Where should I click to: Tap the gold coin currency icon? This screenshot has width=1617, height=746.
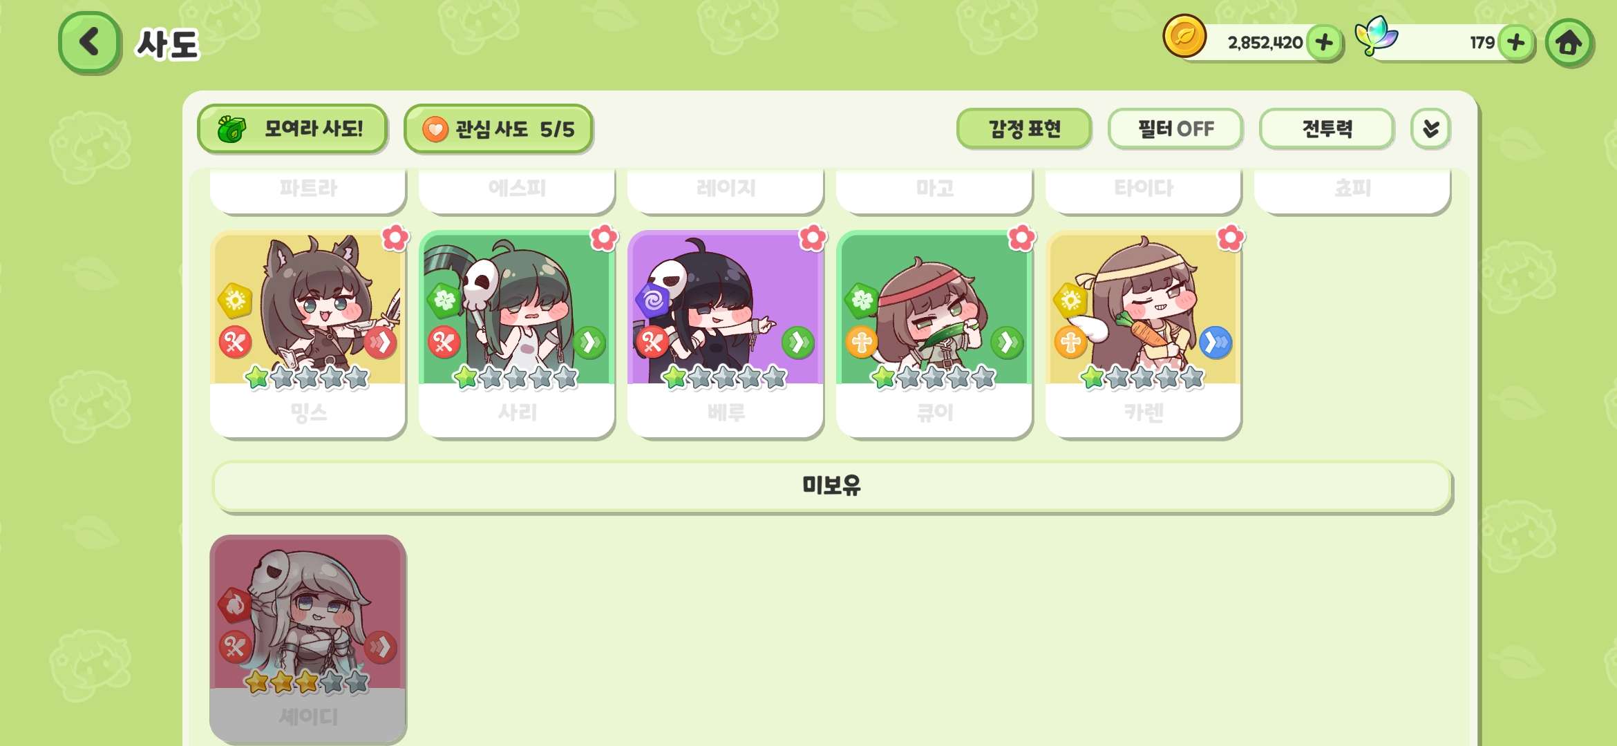coord(1184,37)
